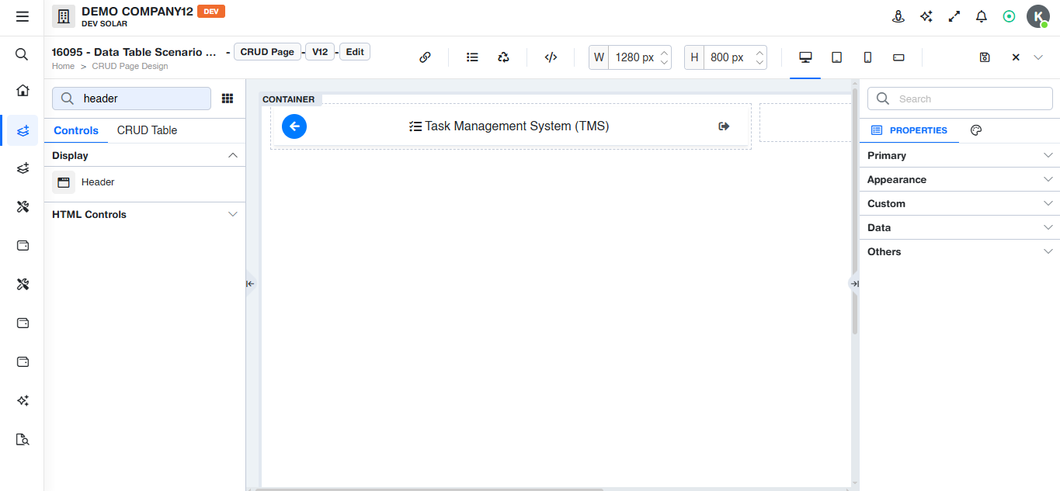Collapse the right properties panel
The image size is (1060, 491).
(854, 284)
